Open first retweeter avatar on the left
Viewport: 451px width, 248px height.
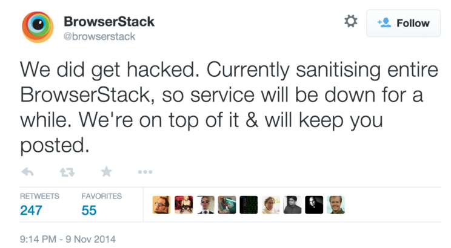(x=161, y=204)
